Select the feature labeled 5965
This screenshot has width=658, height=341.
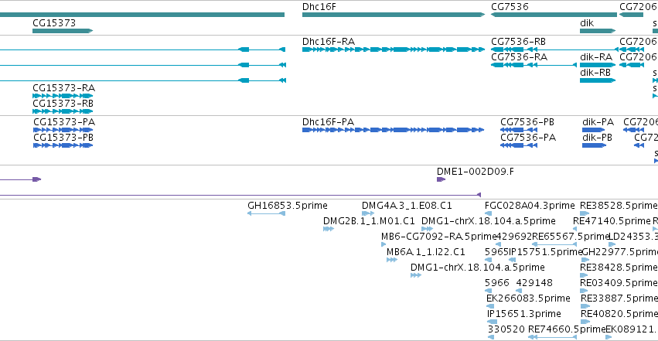tap(488, 260)
